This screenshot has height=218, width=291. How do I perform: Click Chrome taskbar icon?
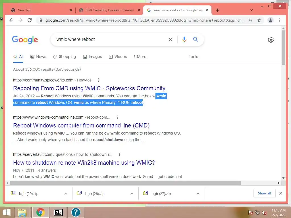pyautogui.click(x=40, y=212)
